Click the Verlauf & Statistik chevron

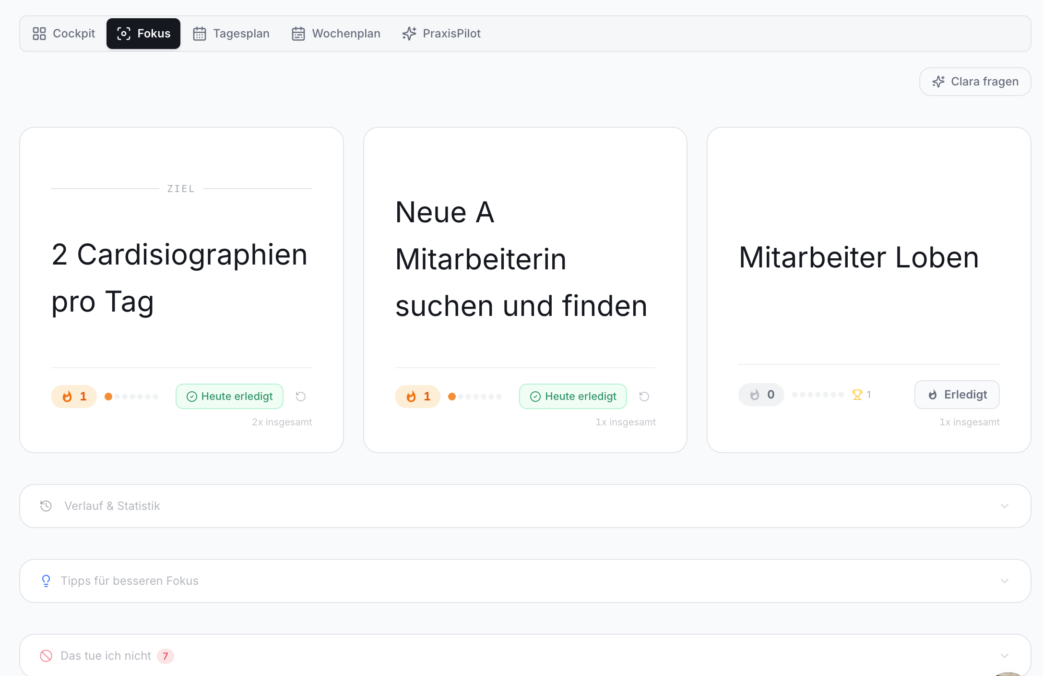pos(1005,506)
